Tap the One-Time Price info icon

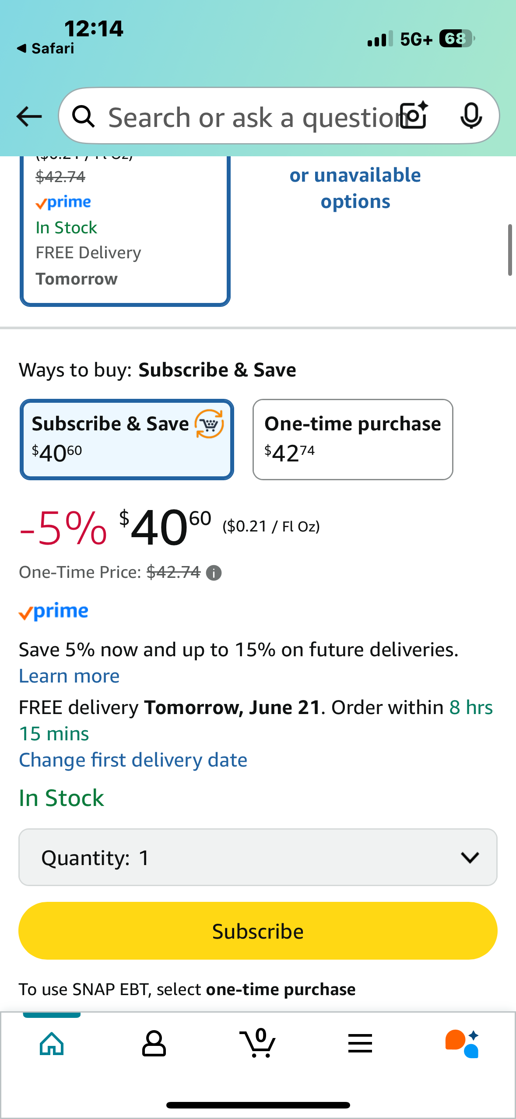tap(214, 573)
